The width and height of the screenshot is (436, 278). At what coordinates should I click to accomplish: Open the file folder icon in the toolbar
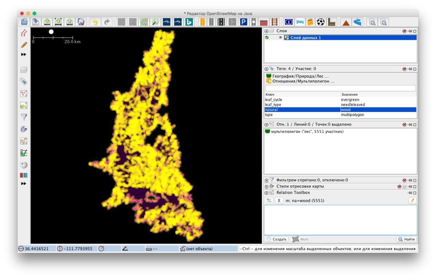25,22
